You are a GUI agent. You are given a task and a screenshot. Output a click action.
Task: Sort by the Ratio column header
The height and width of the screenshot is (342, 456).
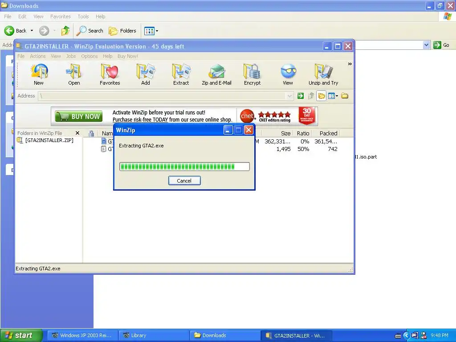[303, 133]
